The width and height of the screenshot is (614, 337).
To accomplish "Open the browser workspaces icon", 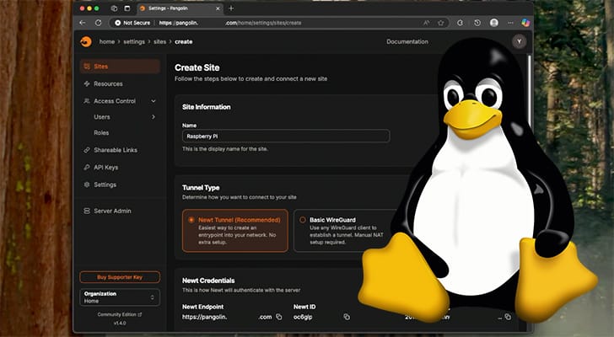I will coord(114,8).
